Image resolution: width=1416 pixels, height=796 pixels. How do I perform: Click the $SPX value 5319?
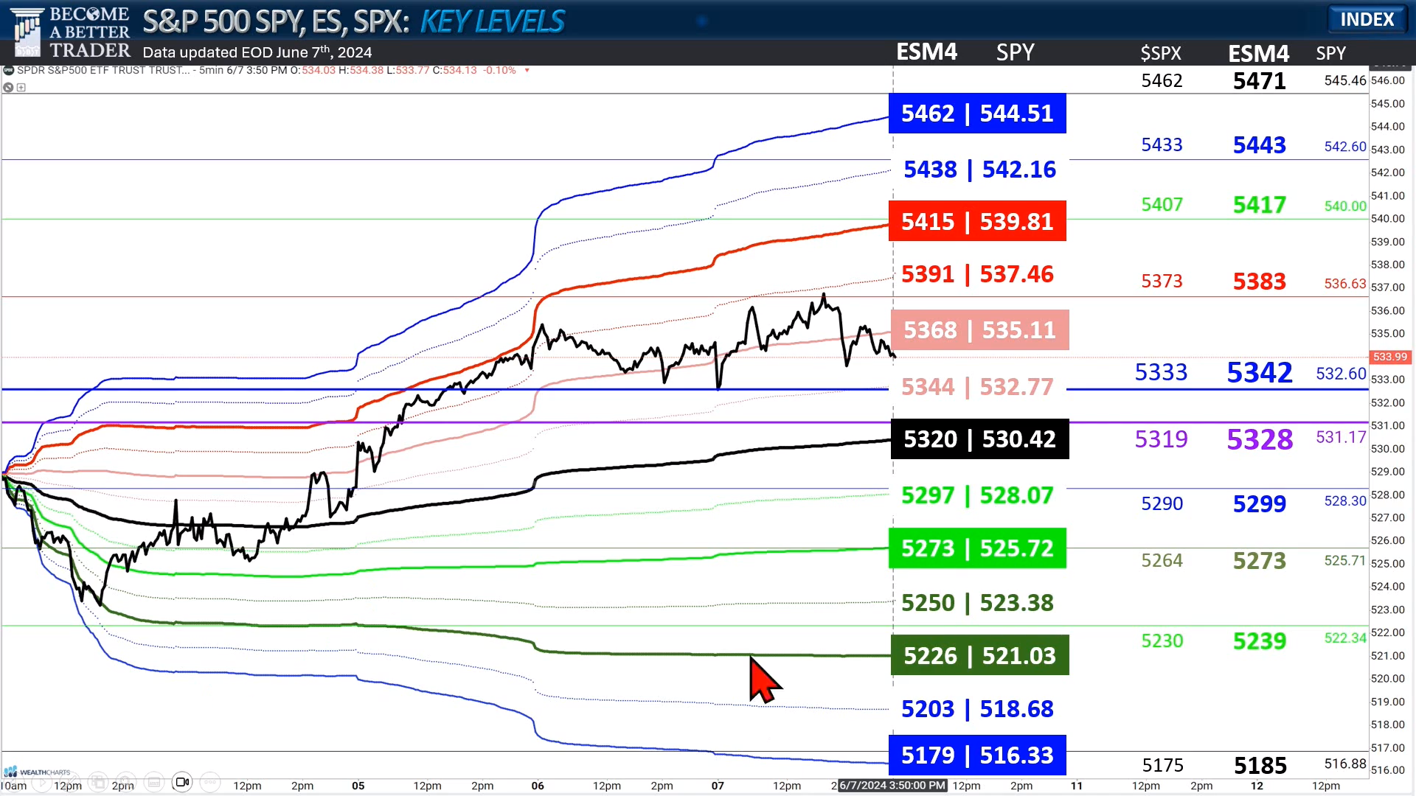pos(1161,439)
